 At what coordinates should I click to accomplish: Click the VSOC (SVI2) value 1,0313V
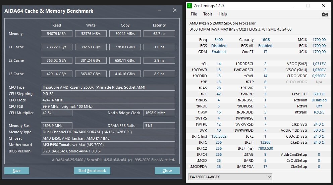click(319, 64)
